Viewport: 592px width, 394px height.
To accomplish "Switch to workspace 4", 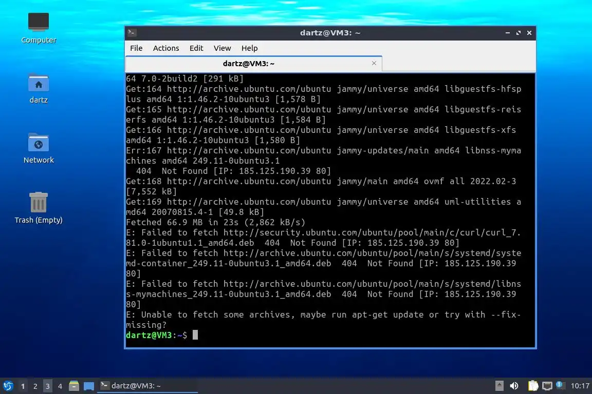I will [x=60, y=386].
